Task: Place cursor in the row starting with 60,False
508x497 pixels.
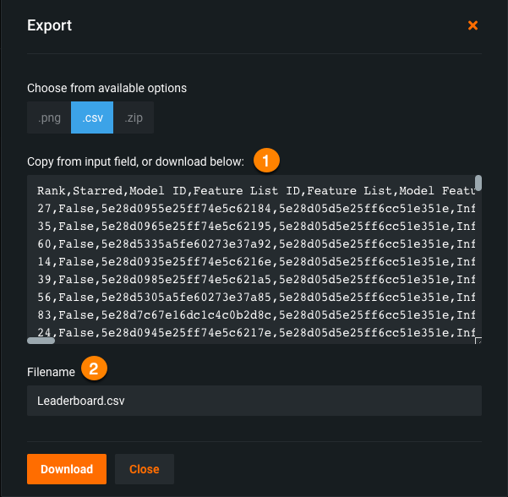Action: tap(254, 244)
